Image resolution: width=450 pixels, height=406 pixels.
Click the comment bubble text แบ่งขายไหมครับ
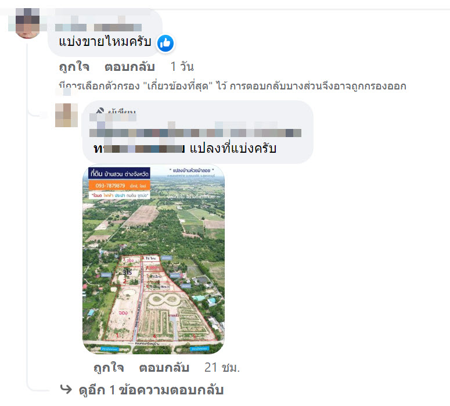click(105, 42)
